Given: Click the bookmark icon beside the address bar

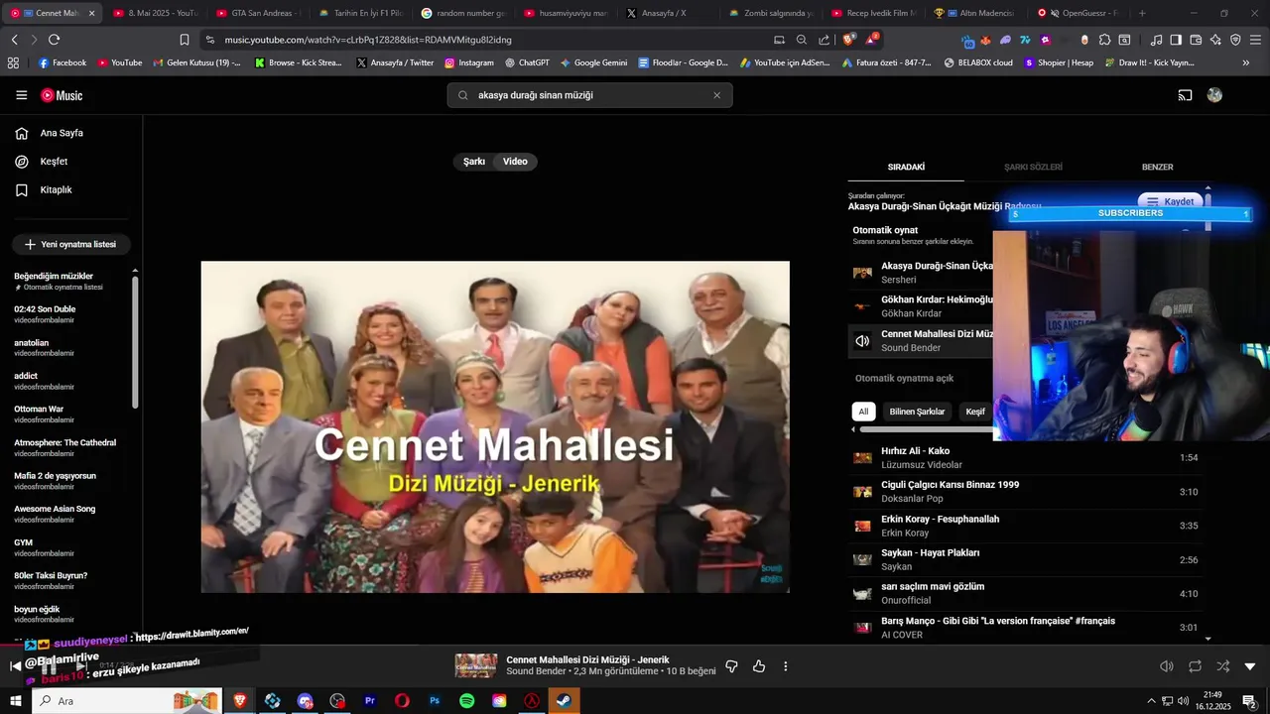Looking at the screenshot, I should (x=185, y=40).
